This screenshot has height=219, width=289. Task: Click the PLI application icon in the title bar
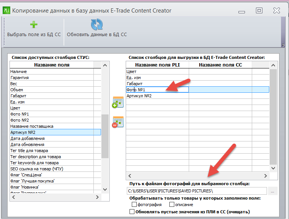point(6,11)
